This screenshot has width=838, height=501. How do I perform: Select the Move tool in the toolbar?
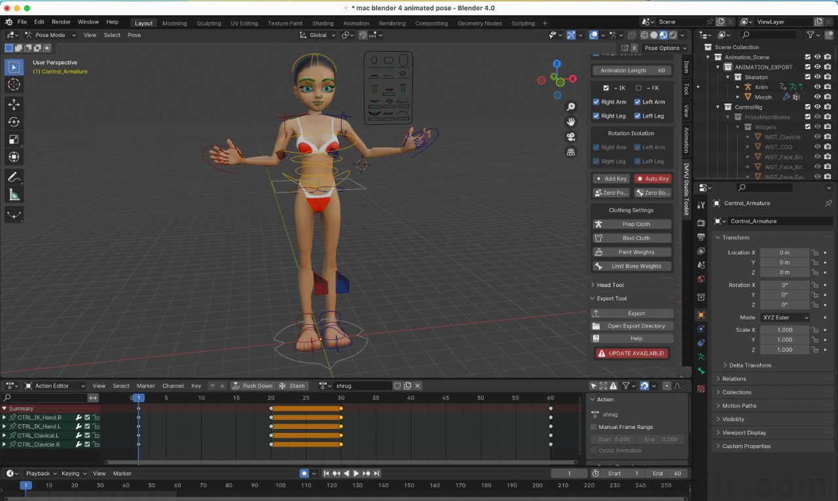(x=14, y=103)
